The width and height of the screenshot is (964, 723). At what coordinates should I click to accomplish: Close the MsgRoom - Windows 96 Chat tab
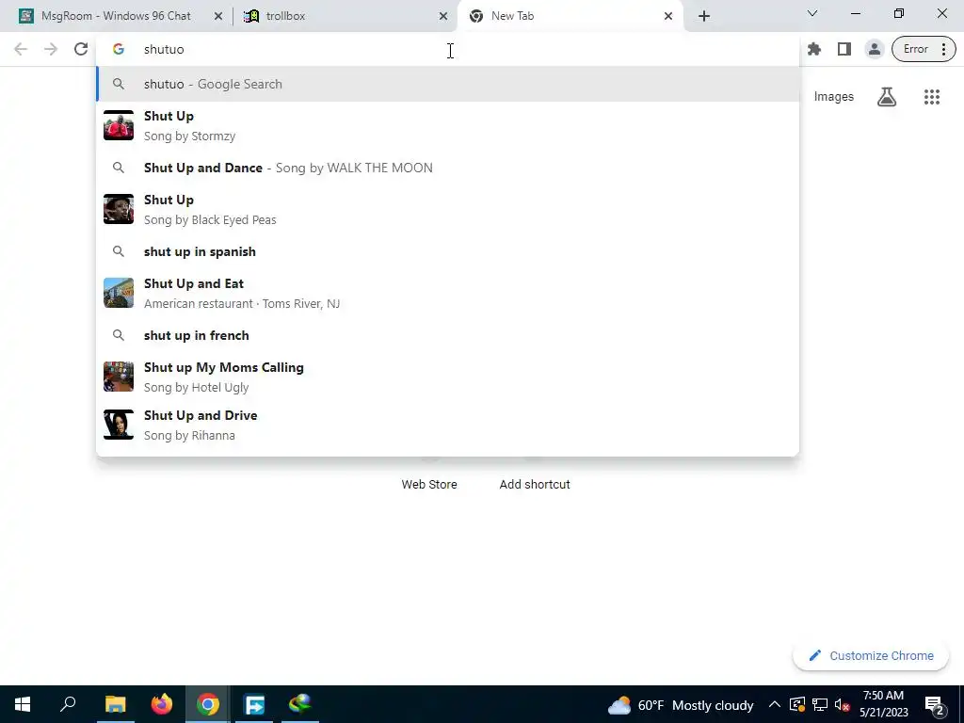point(218,16)
